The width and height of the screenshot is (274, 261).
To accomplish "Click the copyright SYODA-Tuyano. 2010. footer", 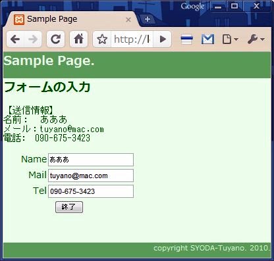I will [x=211, y=248].
